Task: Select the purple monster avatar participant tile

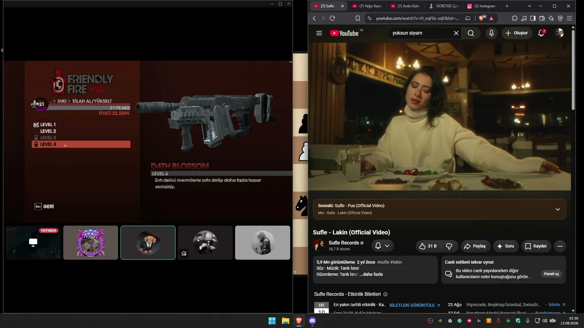Action: pyautogui.click(x=90, y=242)
